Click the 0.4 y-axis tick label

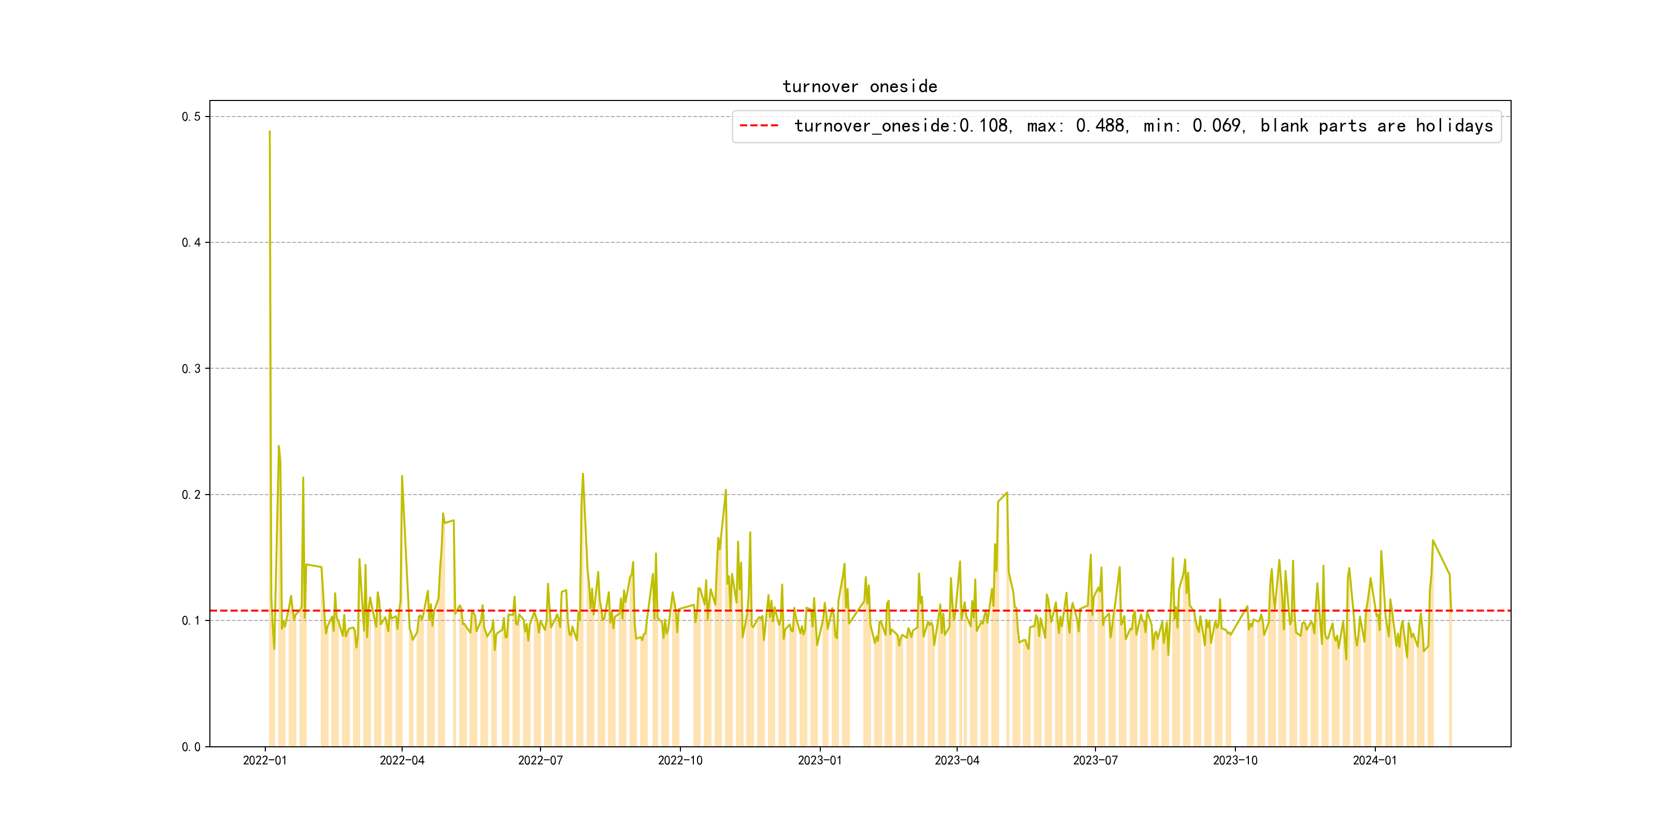point(191,242)
